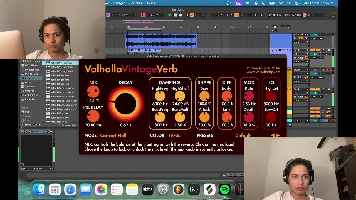Arm the arrangement Record button
The height and width of the screenshot is (200, 356).
pyautogui.click(x=180, y=15)
